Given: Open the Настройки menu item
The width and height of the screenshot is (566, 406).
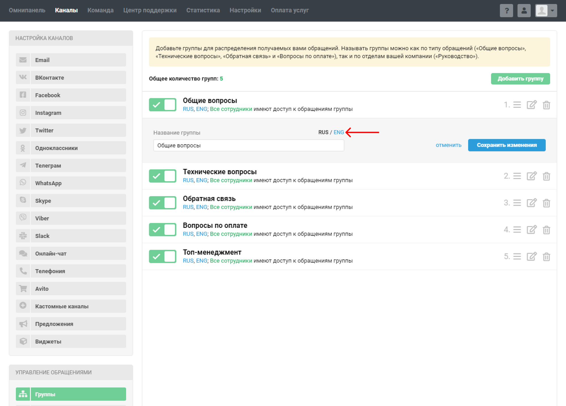Looking at the screenshot, I should click(245, 10).
